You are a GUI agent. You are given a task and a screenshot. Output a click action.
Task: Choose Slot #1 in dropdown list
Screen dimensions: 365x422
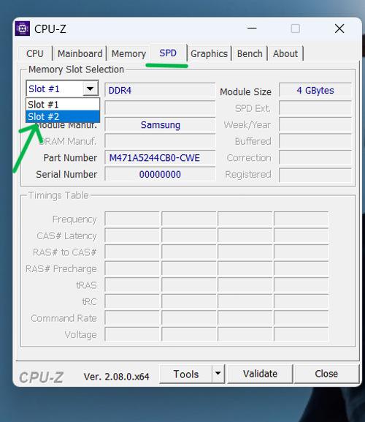click(63, 105)
